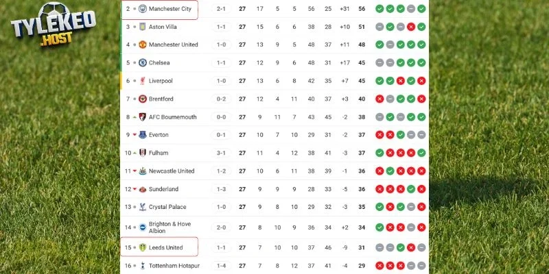Click the Aston Villa club crest
This screenshot has height=274, width=549.
[x=143, y=27]
